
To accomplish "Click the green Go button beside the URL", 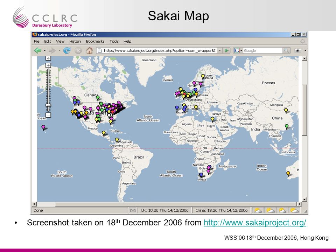I will pos(226,50).
